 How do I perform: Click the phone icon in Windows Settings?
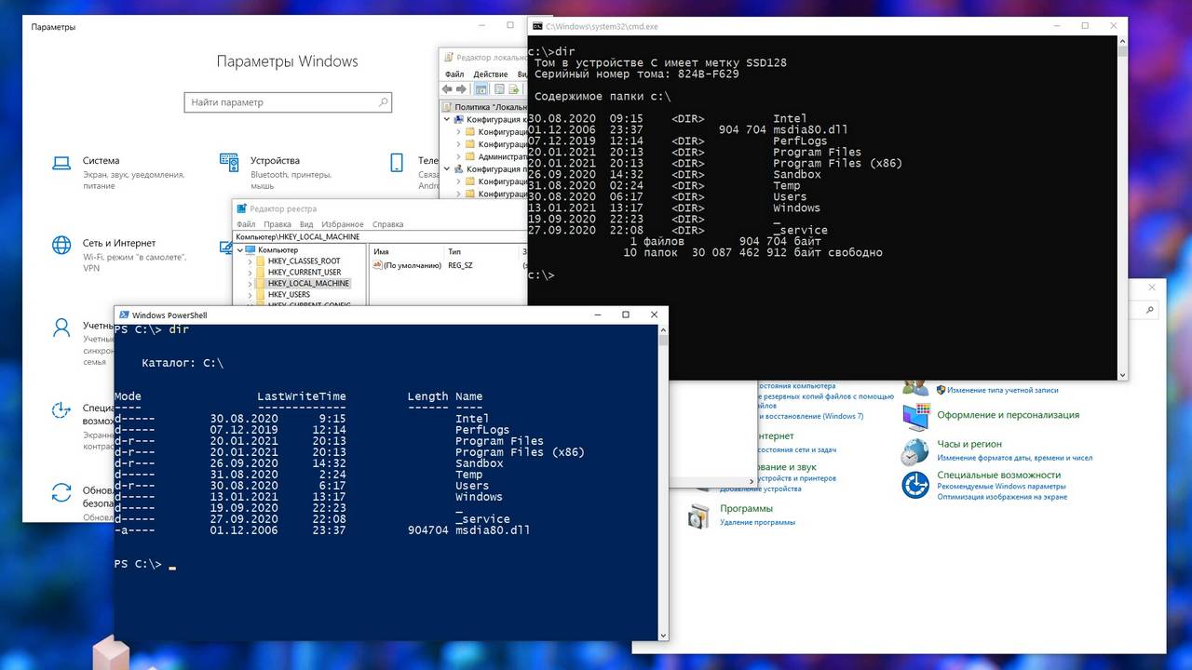tap(397, 163)
